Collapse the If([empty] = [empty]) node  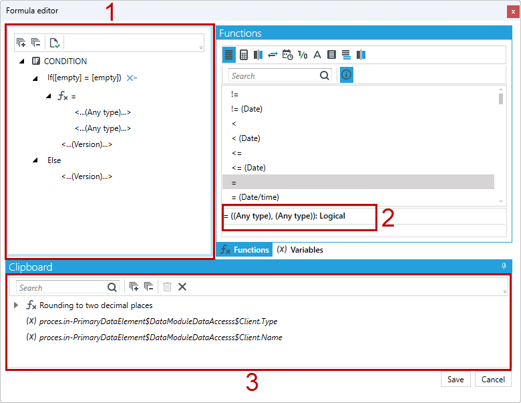tap(35, 78)
